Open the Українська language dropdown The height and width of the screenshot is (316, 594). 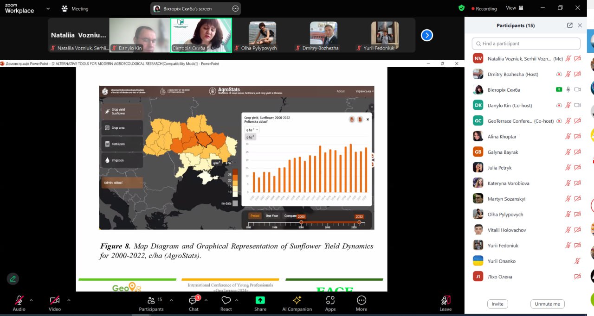[x=364, y=91]
